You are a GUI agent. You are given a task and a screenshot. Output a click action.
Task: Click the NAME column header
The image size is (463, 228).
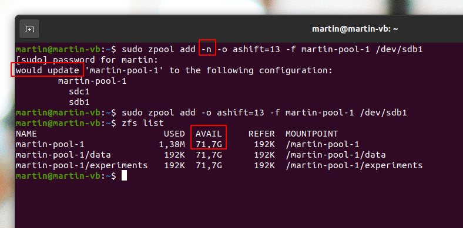(x=26, y=134)
